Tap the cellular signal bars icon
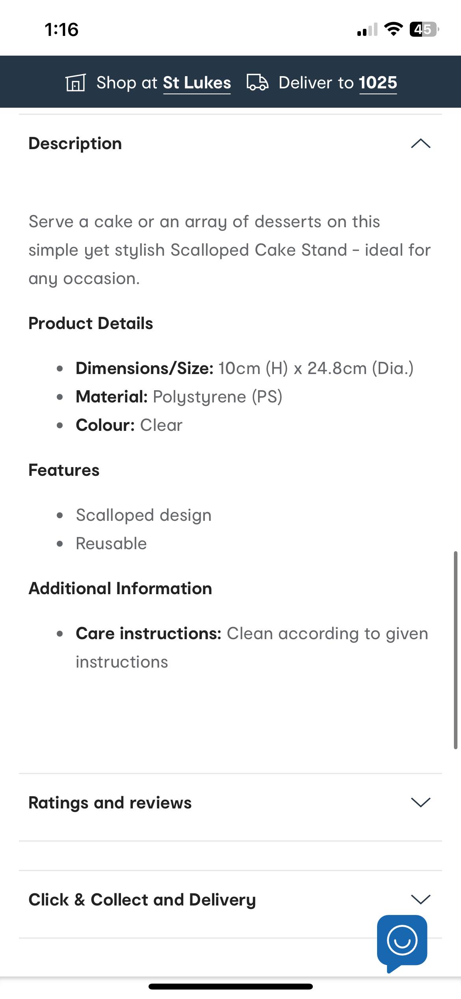 [x=367, y=30]
